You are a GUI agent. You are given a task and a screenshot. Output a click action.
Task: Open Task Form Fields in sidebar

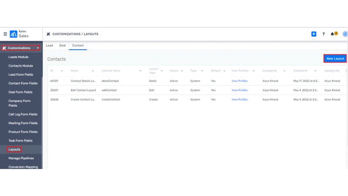tap(20, 141)
